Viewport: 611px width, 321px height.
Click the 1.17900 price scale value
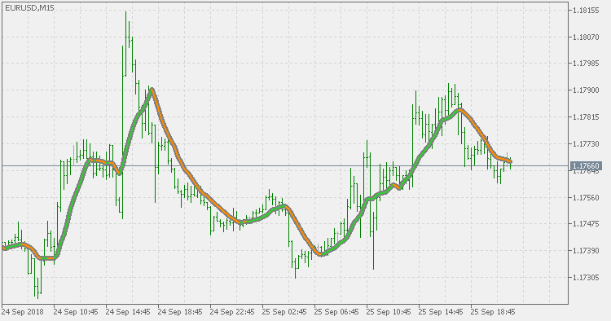pyautogui.click(x=586, y=90)
